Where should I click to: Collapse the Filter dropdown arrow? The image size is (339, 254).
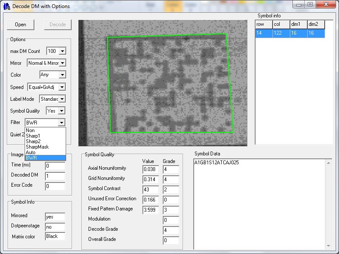(61, 123)
